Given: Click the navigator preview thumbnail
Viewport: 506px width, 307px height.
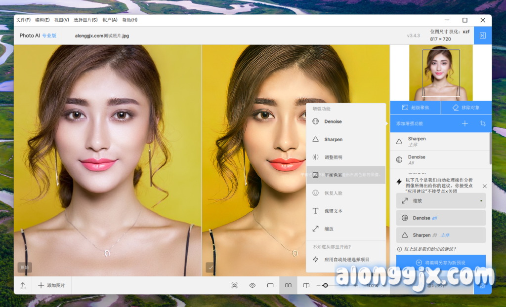Looking at the screenshot, I should (441, 73).
